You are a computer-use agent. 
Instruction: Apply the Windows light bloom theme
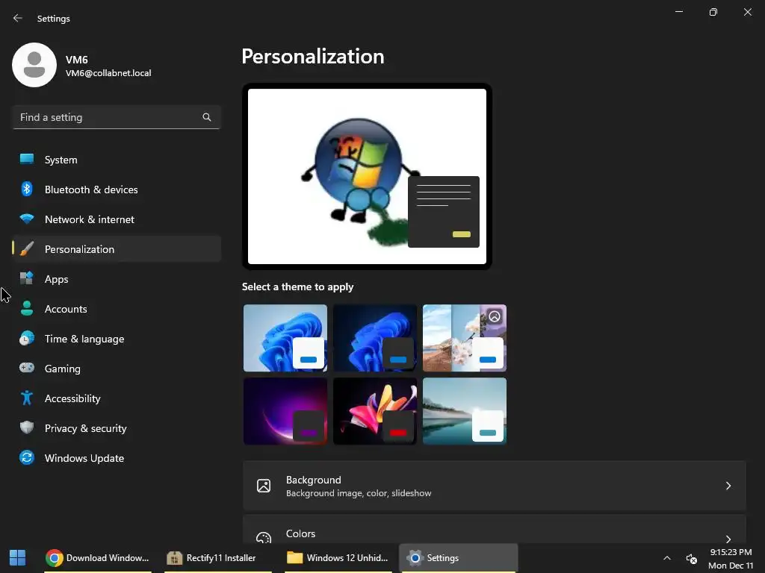[285, 338]
